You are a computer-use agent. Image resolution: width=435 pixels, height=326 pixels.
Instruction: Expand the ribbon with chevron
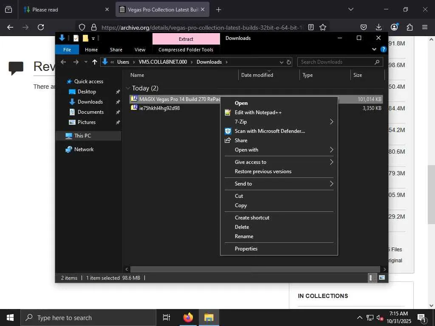point(374,49)
